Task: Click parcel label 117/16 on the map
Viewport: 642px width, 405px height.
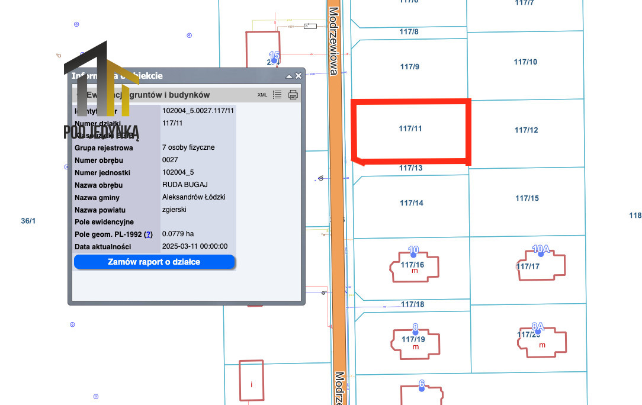Action: (412, 265)
